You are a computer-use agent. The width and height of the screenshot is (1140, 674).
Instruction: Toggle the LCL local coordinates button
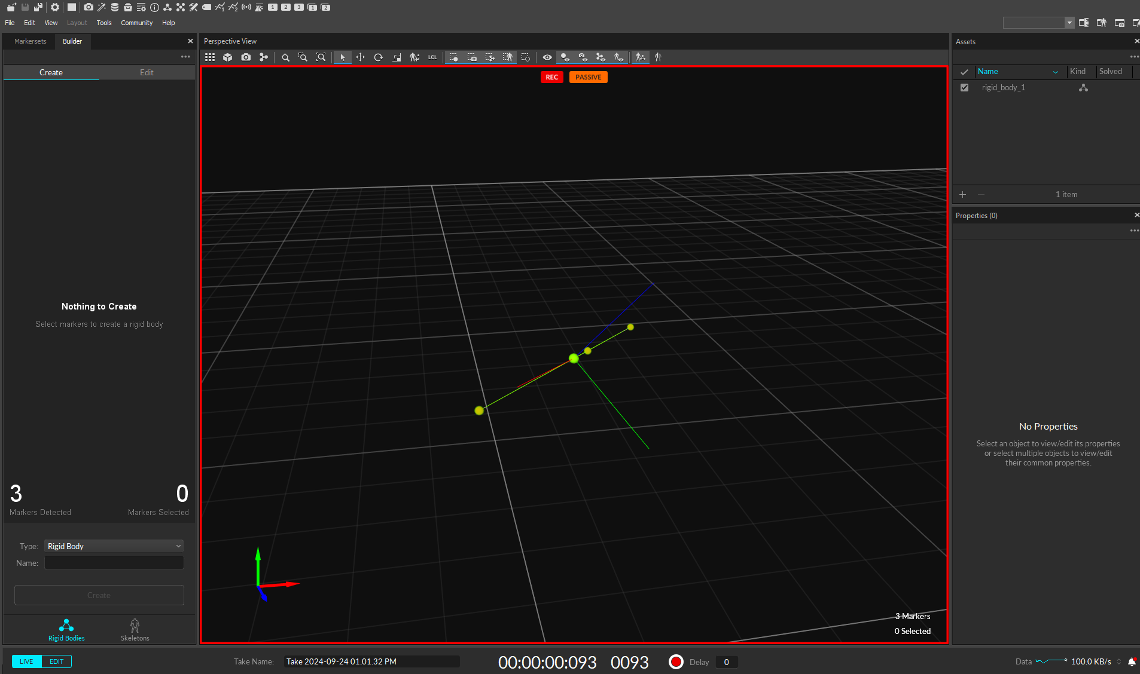(432, 57)
